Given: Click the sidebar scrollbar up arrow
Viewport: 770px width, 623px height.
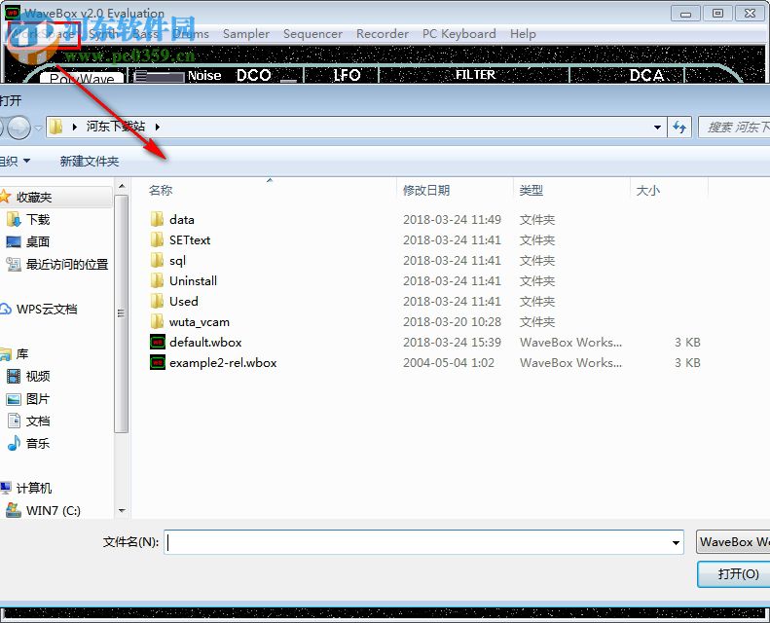Looking at the screenshot, I should [x=122, y=187].
